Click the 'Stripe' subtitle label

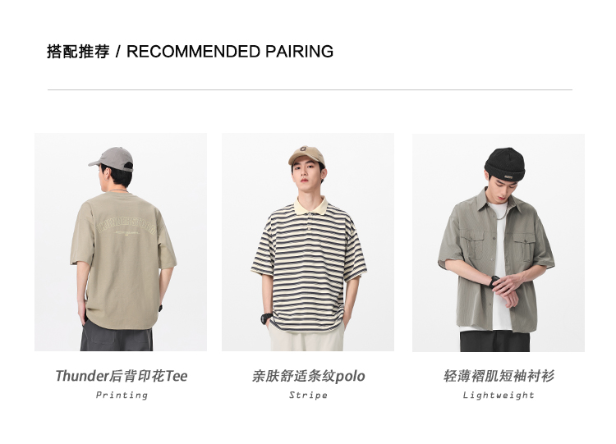(x=308, y=395)
